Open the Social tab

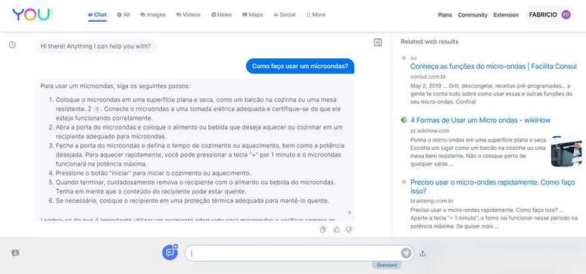(x=285, y=15)
